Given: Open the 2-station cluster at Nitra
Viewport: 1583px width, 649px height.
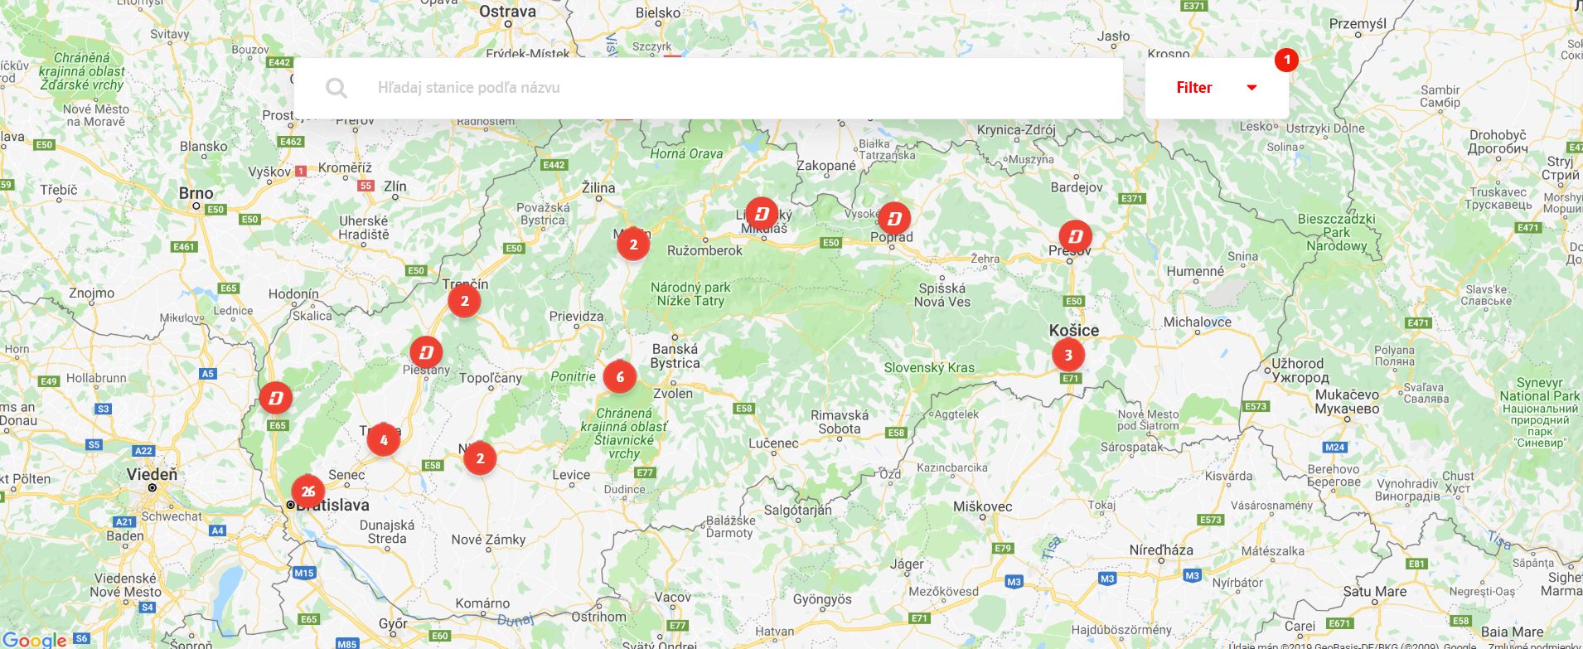Looking at the screenshot, I should (x=480, y=458).
